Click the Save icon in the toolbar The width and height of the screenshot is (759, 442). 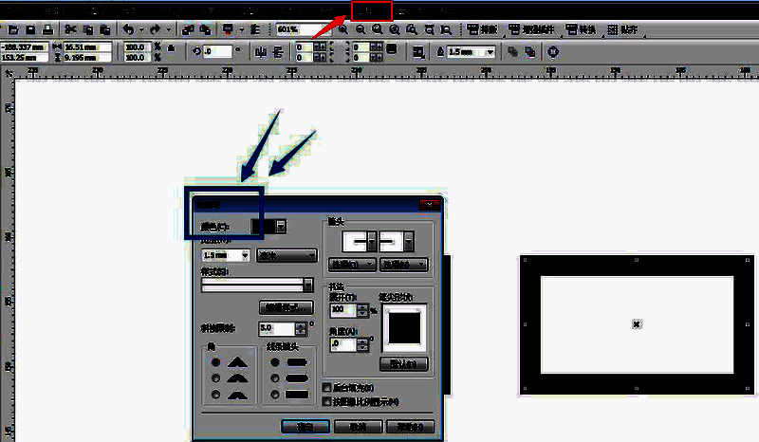[x=32, y=29]
